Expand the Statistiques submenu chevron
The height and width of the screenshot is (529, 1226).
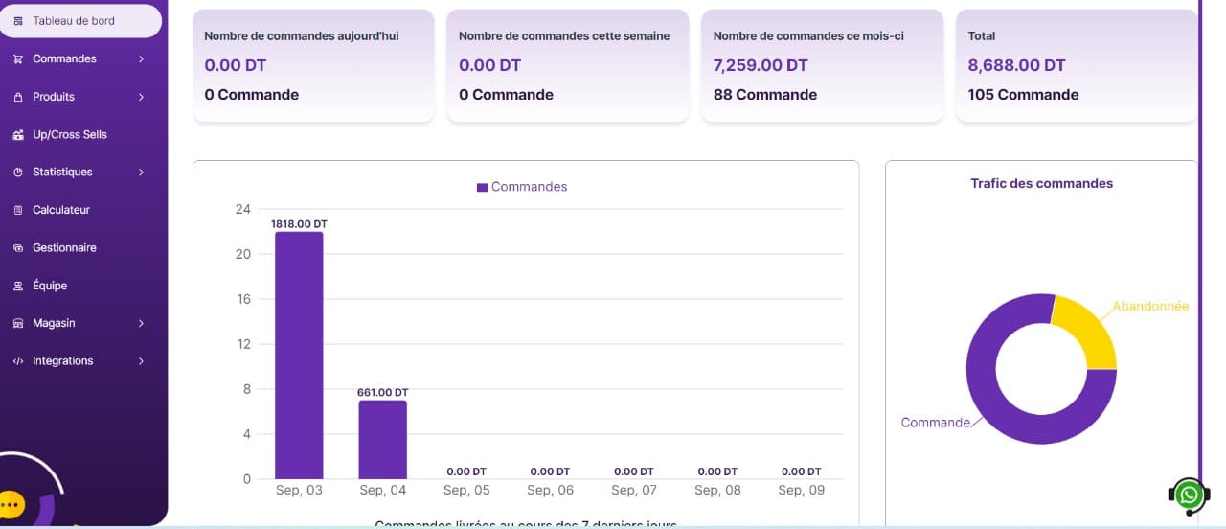click(141, 172)
